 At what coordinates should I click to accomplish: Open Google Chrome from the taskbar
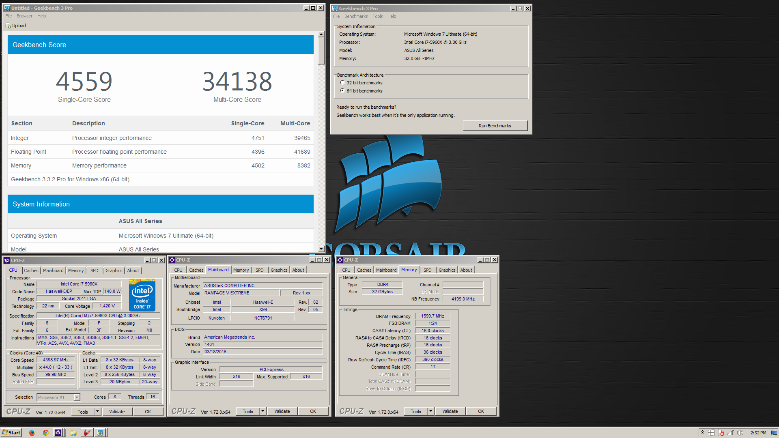[45, 433]
